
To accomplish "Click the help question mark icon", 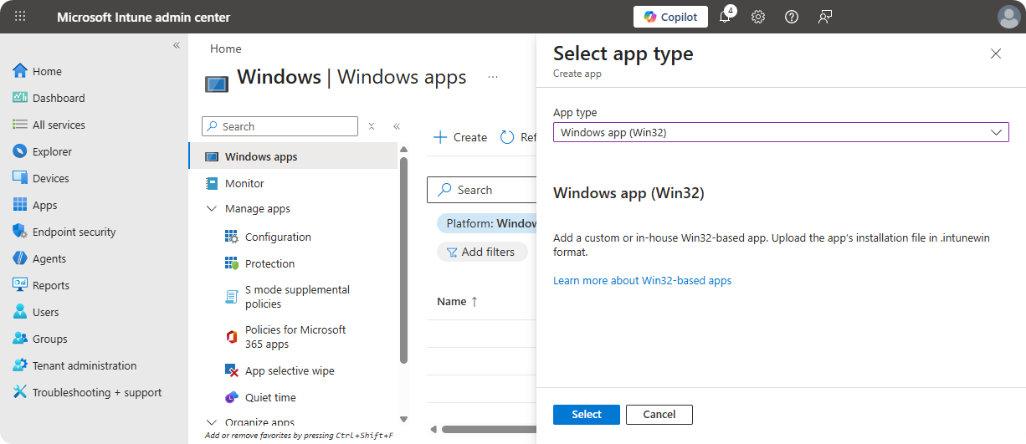I will coord(792,17).
